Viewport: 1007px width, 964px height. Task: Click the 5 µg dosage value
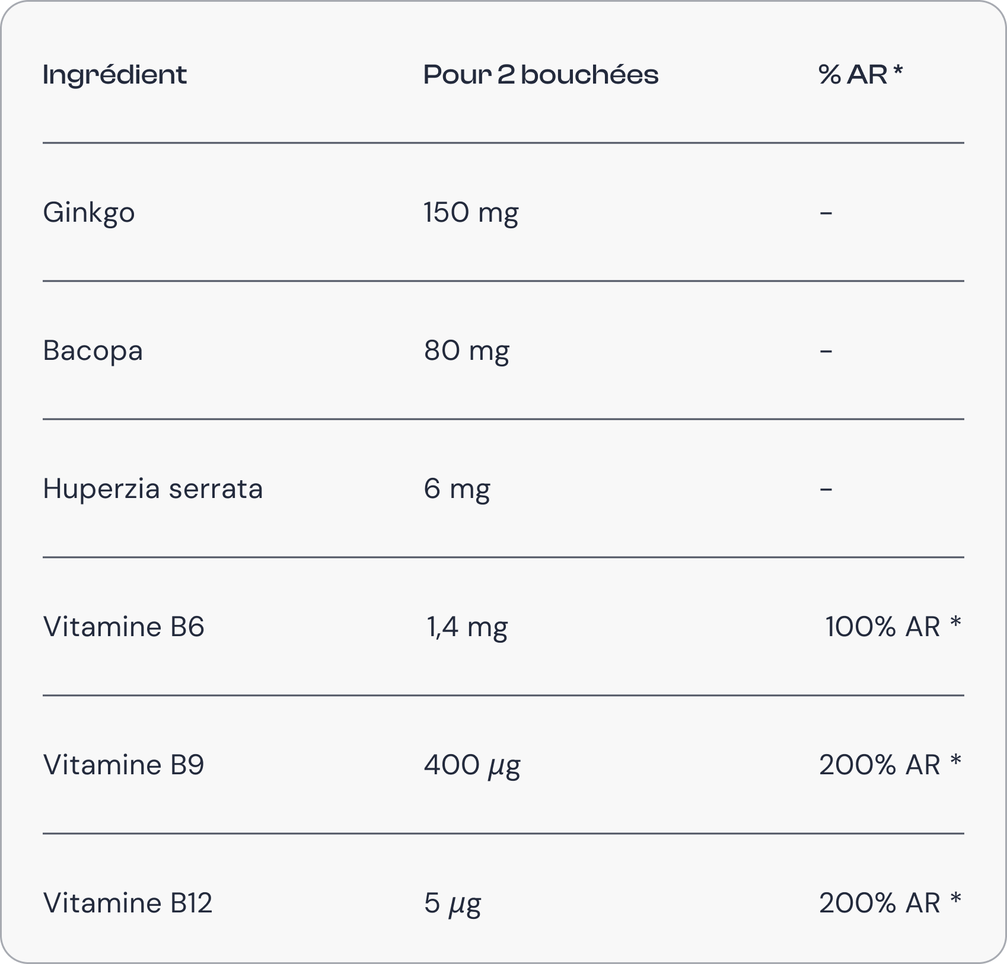tap(452, 904)
